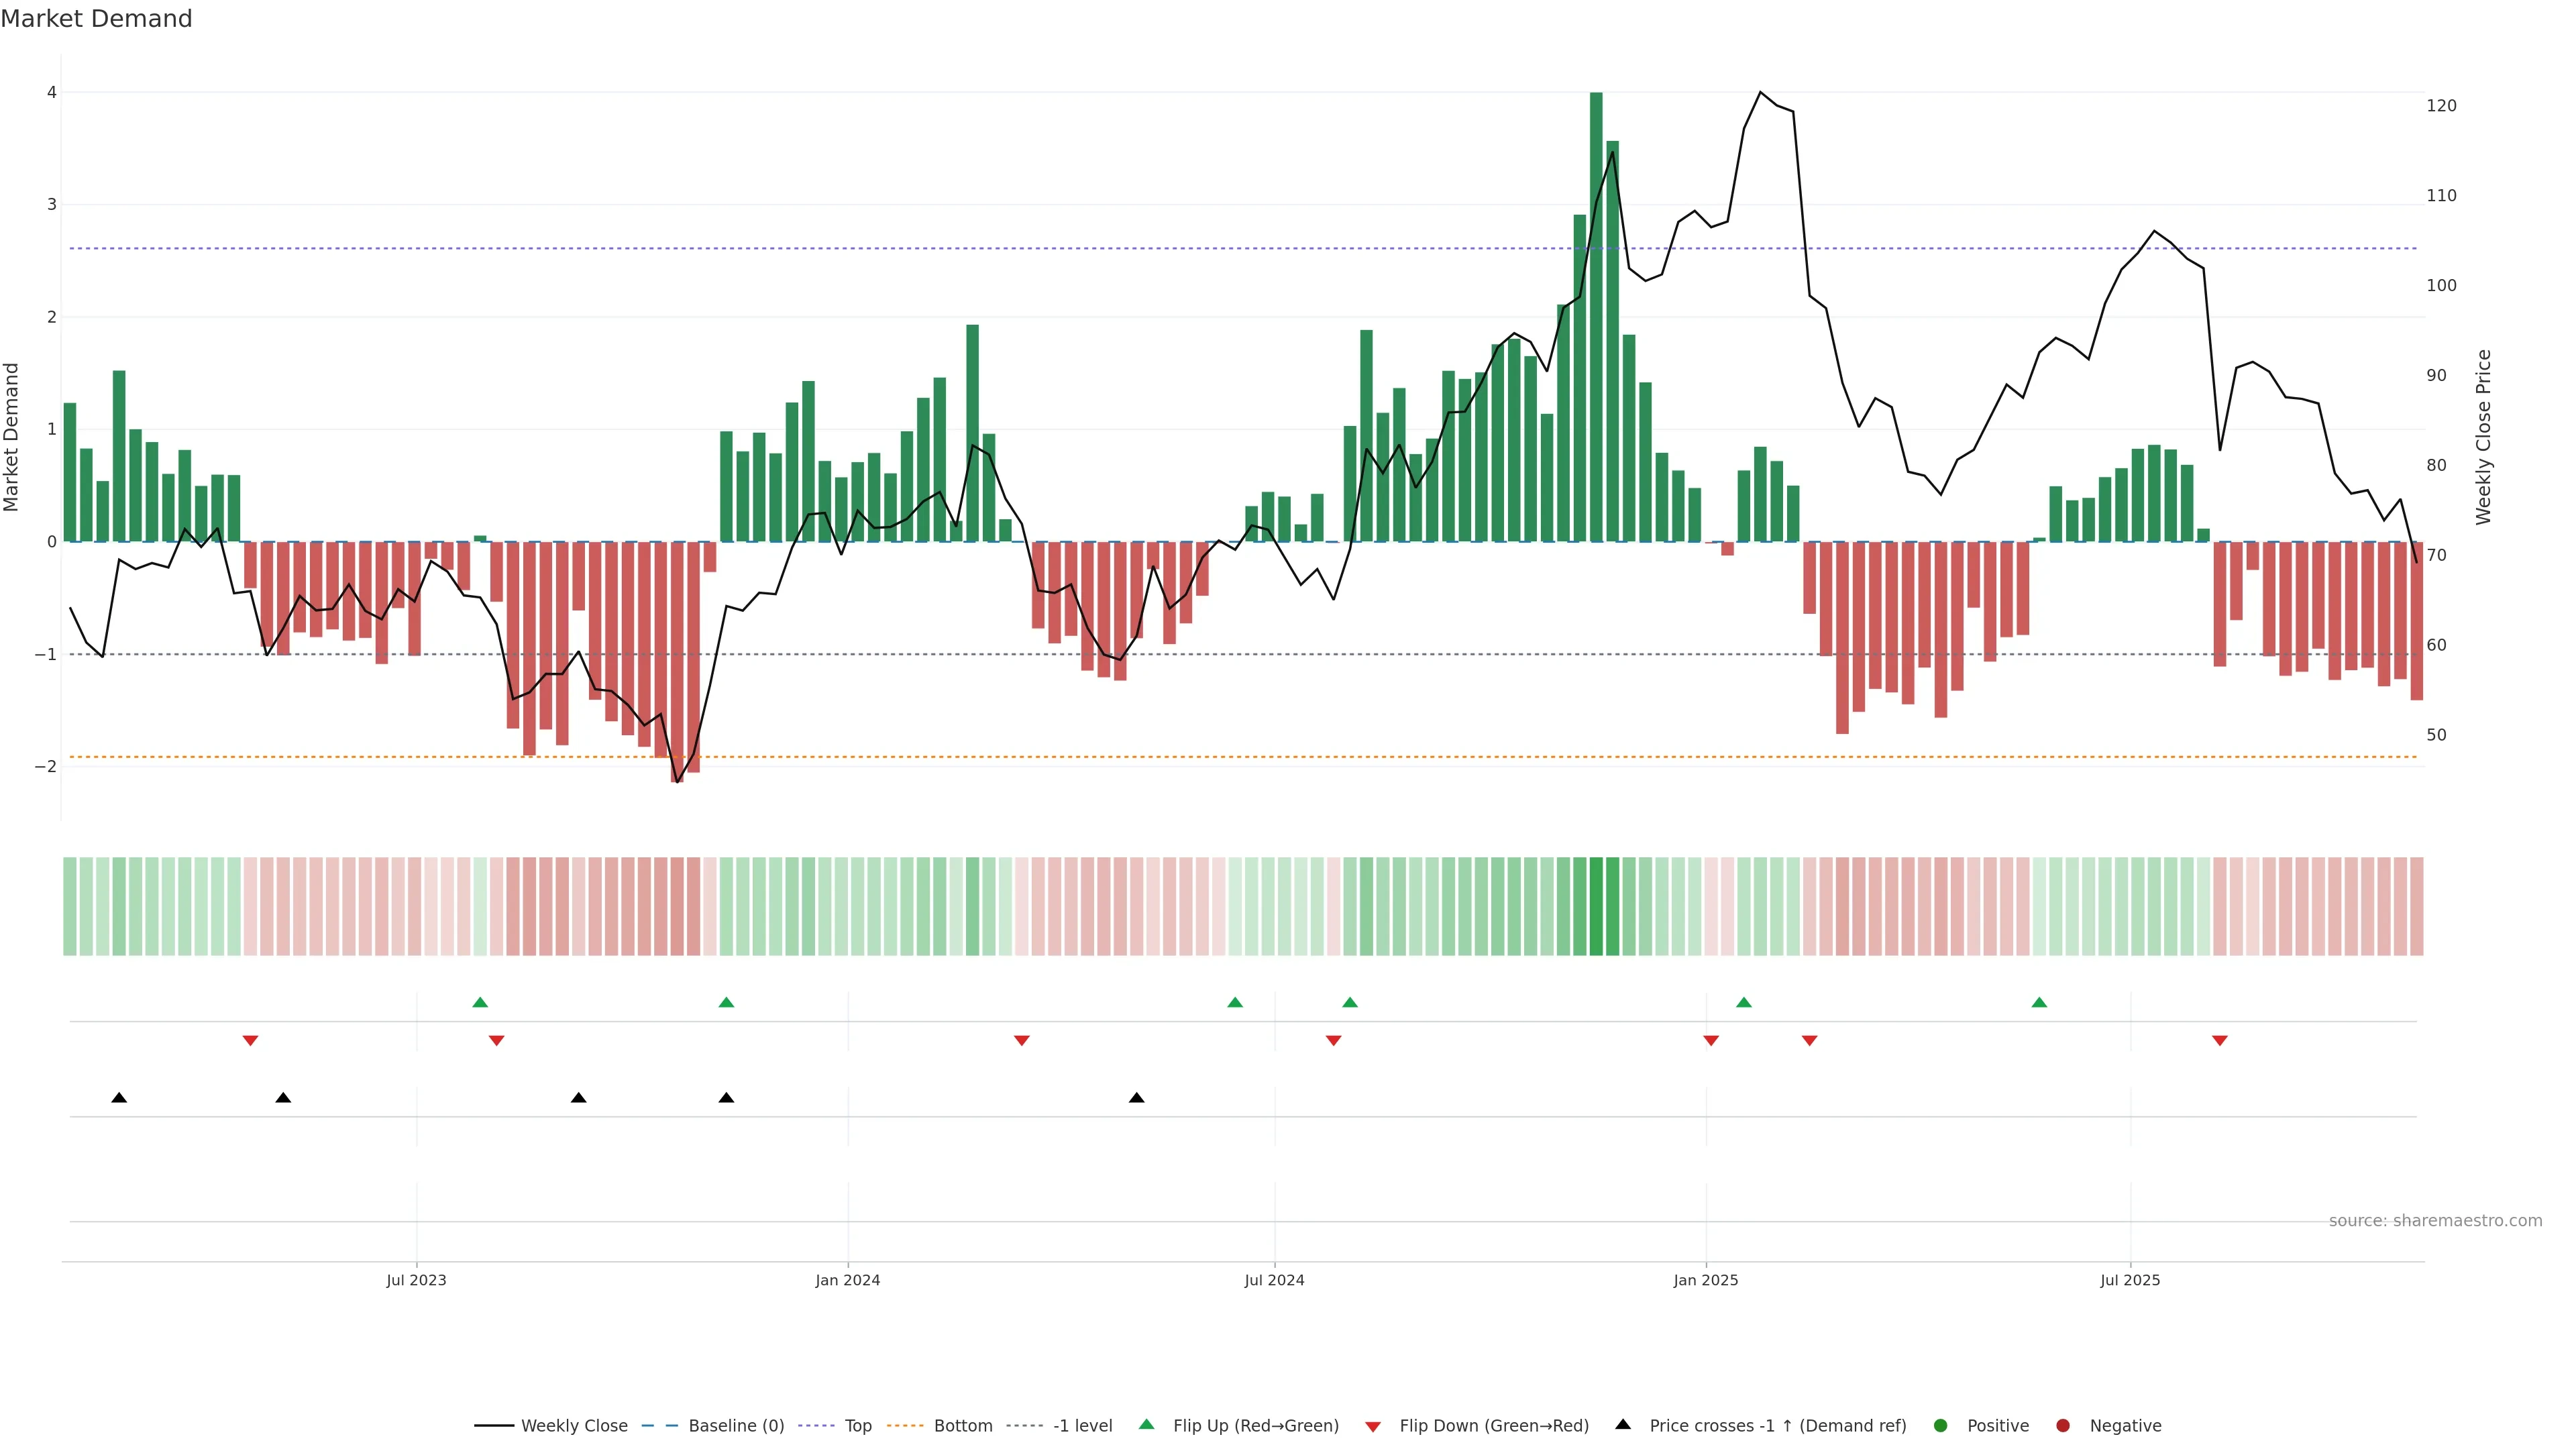Click Flip Up green triangle legend icon
The image size is (2576, 1449).
tap(1147, 1425)
